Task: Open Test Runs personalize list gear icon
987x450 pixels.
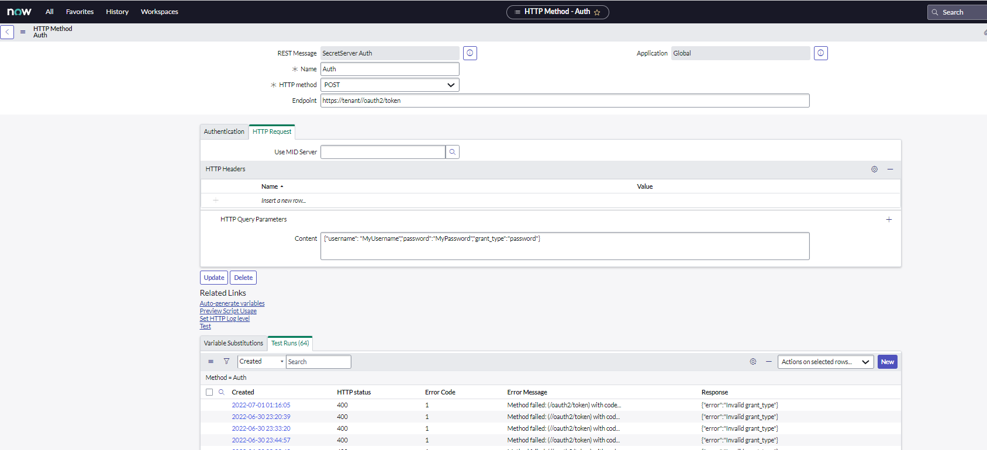Action: (753, 362)
